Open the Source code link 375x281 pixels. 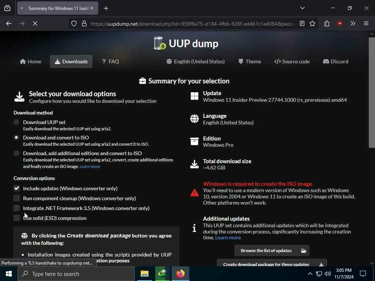tap(292, 61)
